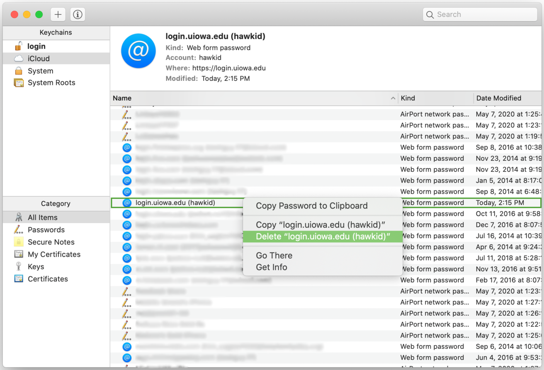Open the info (i) toolbar icon
Screen dimensions: 544x370
[x=77, y=14]
